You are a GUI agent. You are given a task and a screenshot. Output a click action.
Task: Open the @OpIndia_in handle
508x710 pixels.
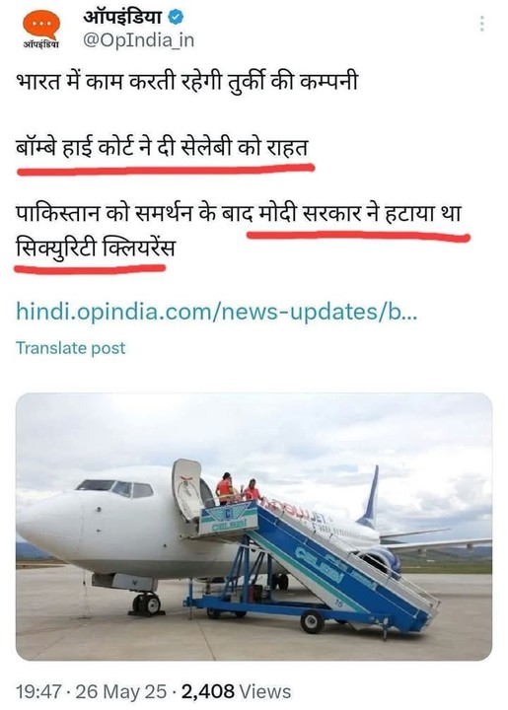pos(138,40)
